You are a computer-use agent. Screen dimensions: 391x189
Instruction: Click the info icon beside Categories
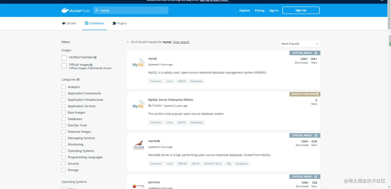(x=78, y=80)
